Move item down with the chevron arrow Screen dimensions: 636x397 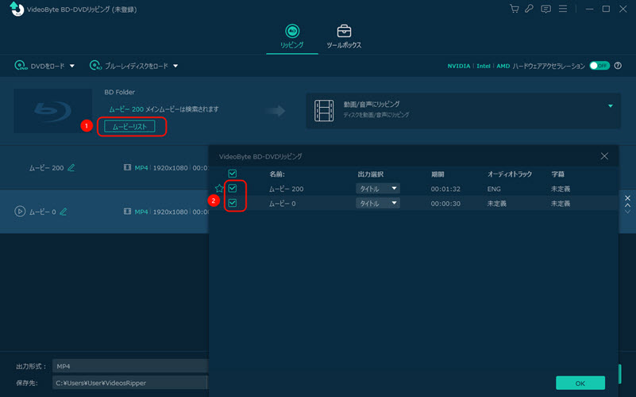pos(627,212)
